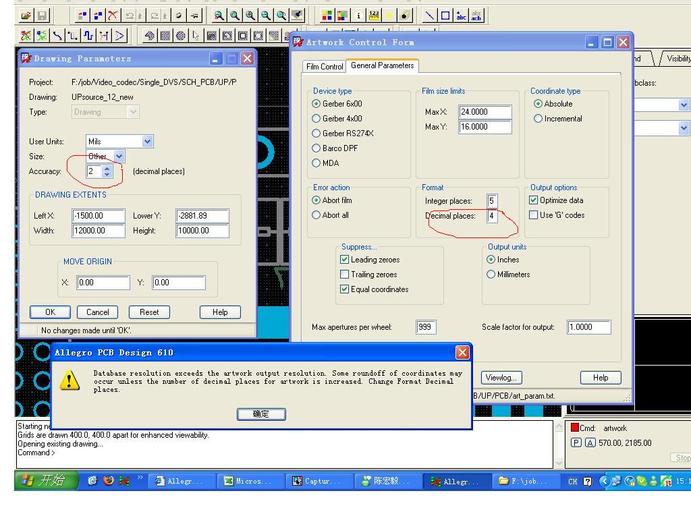The image size is (691, 518).
Task: Click the Shape Add Circle icon
Action: click(181, 35)
